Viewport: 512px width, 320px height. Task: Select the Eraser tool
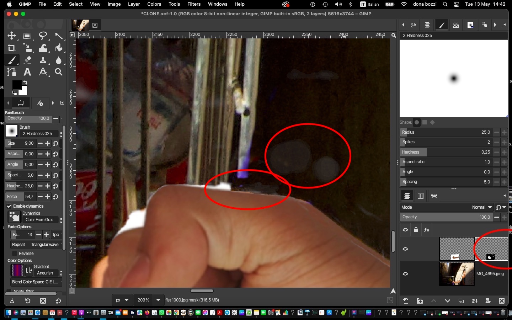point(27,60)
